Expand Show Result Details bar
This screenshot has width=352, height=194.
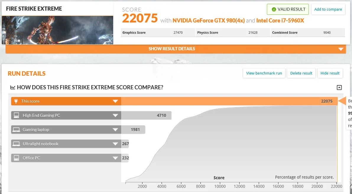tap(176, 49)
